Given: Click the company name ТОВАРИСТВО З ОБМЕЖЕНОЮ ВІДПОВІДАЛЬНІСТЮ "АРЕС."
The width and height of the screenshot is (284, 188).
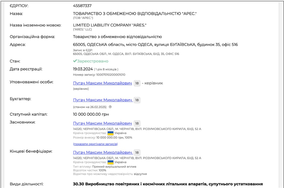Looking at the screenshot, I should point(135,13).
